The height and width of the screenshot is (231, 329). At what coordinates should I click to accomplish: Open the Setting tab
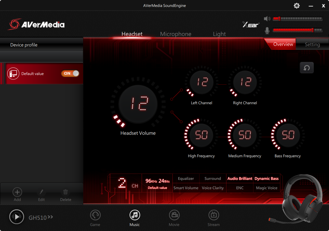tap(312, 44)
